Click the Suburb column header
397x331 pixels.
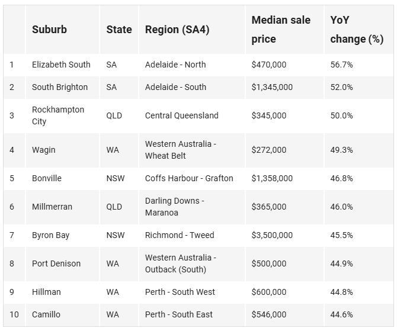pos(49,30)
